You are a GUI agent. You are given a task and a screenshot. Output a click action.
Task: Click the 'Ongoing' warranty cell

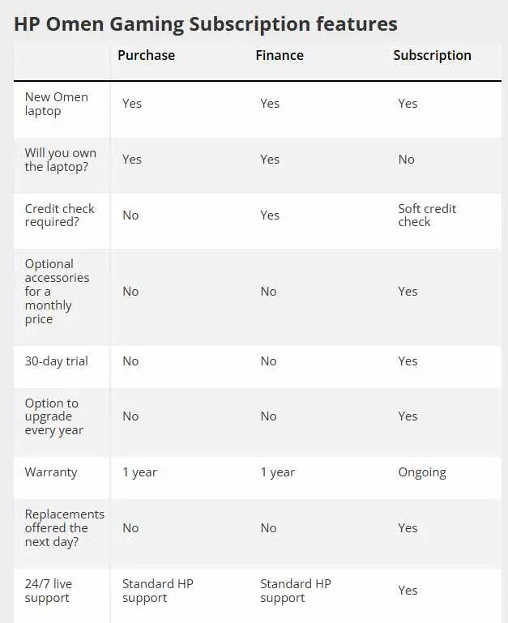point(422,472)
